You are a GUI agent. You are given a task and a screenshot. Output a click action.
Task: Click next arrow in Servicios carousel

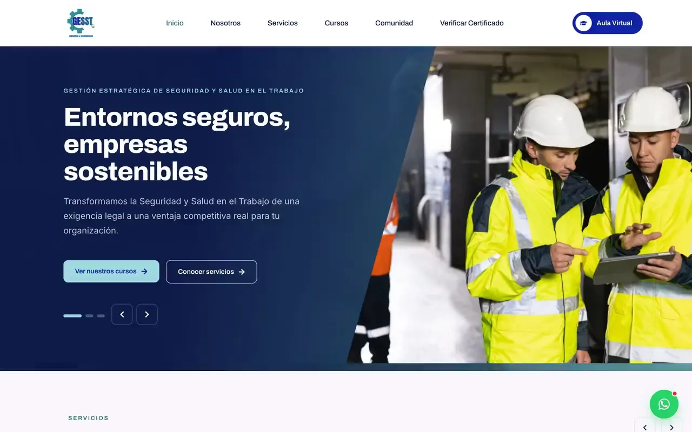click(x=671, y=427)
